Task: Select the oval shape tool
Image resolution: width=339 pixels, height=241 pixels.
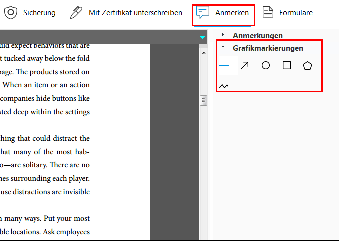Action: [266, 65]
